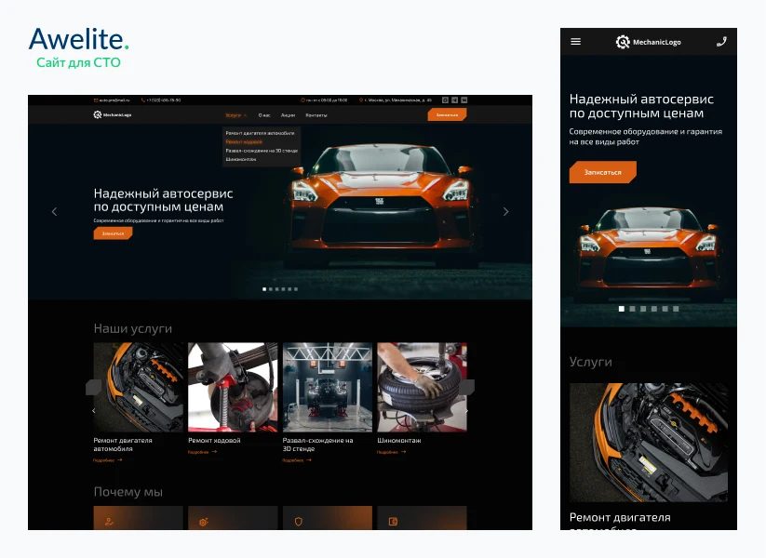The height and width of the screenshot is (558, 766).
Task: Select the first desktop hero slider dot
Action: pyautogui.click(x=264, y=289)
